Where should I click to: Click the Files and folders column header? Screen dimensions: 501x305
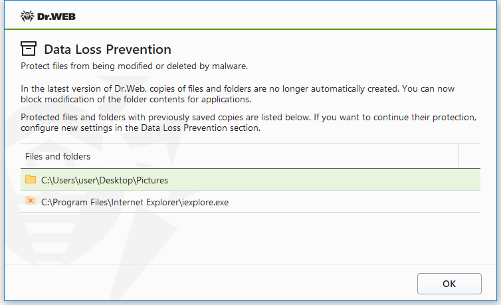pyautogui.click(x=240, y=156)
